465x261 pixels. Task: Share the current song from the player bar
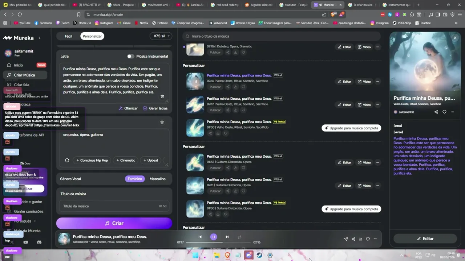pos(353,239)
